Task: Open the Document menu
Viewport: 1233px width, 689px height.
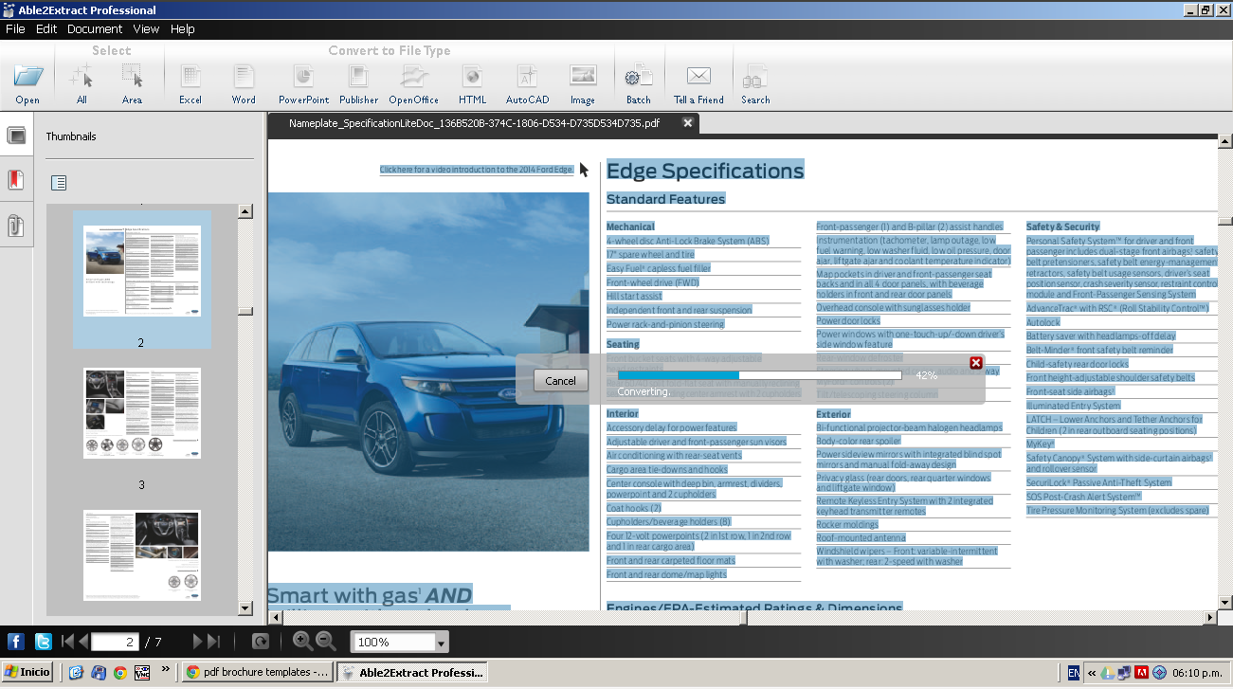Action: [x=95, y=29]
